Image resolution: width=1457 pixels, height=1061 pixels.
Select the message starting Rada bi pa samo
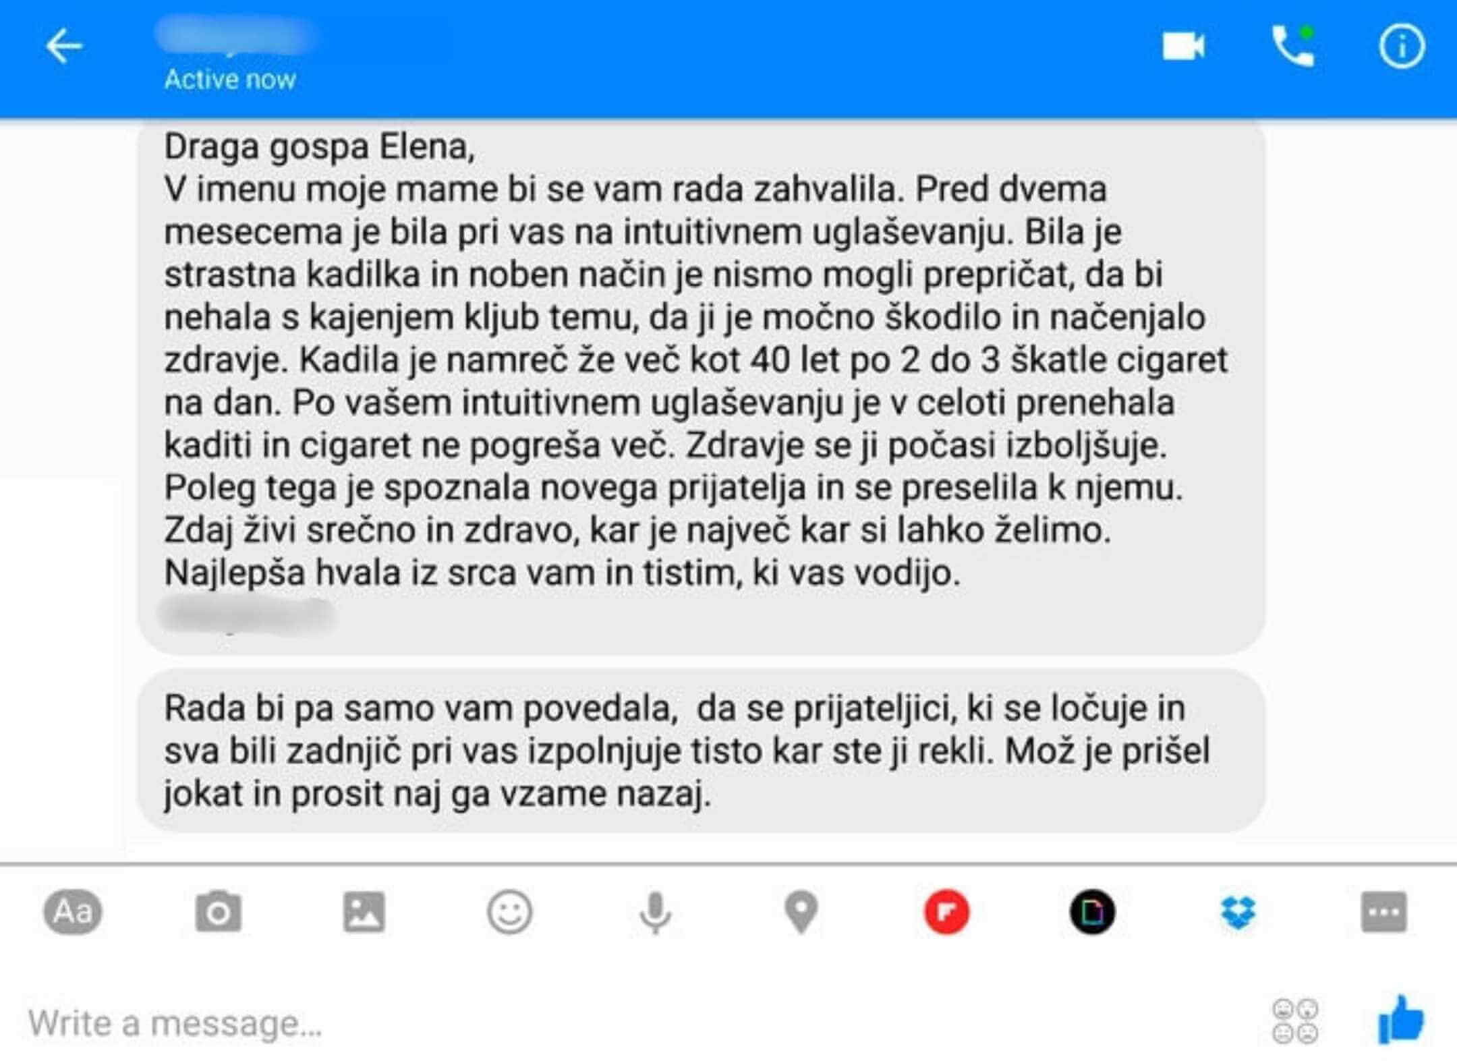(x=701, y=750)
